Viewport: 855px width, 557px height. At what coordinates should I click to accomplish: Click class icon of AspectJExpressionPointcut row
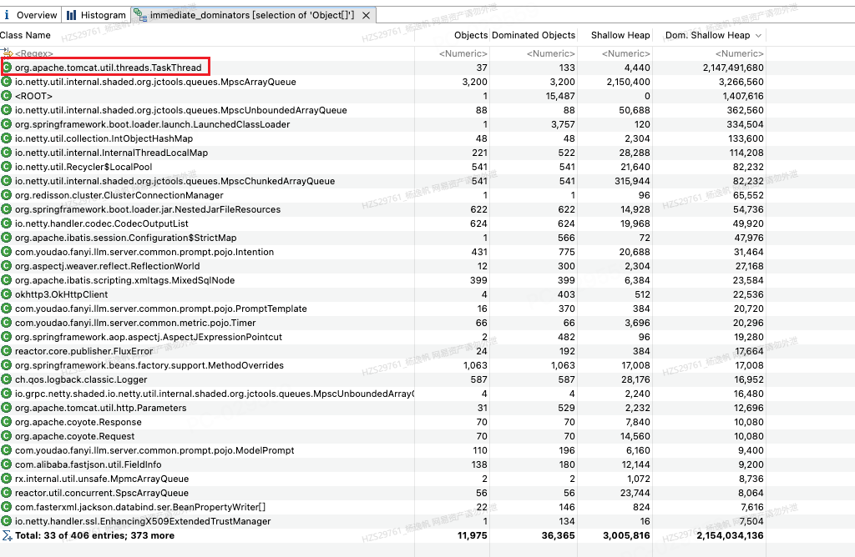tap(7, 337)
